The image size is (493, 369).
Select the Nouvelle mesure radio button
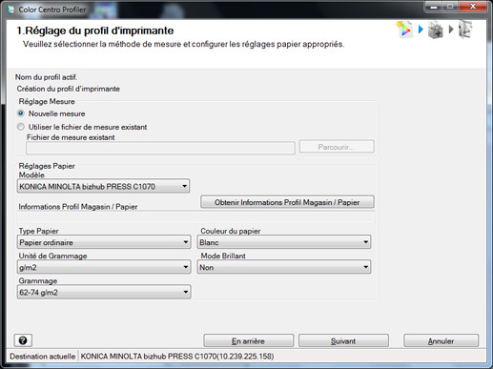click(x=21, y=113)
